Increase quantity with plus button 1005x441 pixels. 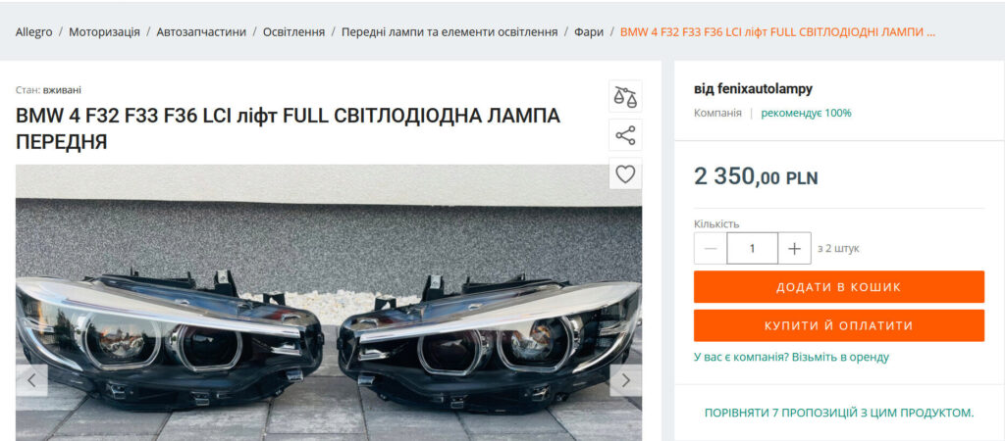tap(794, 248)
